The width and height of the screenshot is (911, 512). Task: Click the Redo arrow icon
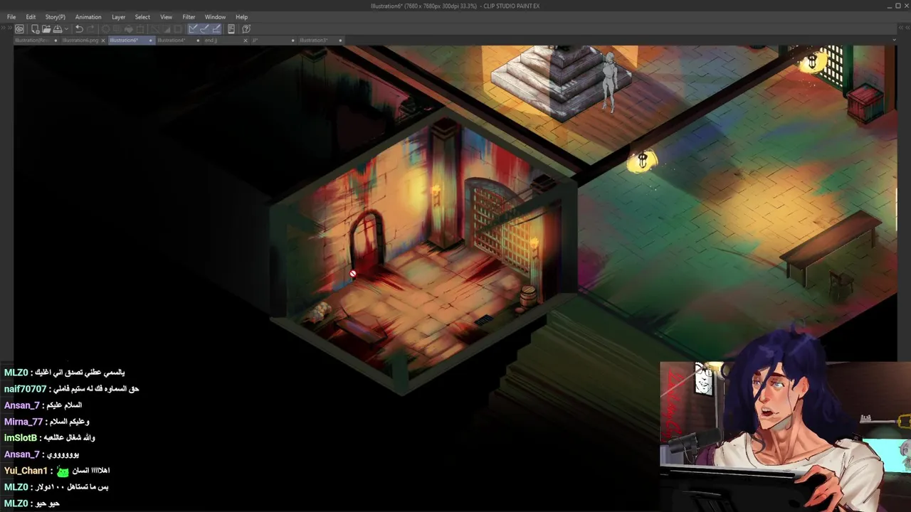tap(91, 29)
